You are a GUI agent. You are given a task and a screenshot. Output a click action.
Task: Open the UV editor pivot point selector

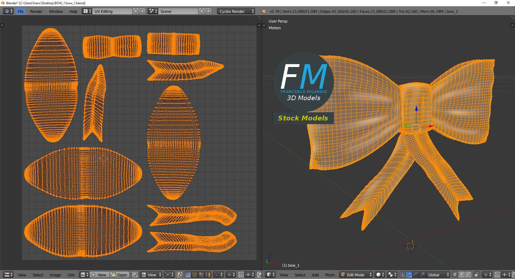[x=170, y=275]
